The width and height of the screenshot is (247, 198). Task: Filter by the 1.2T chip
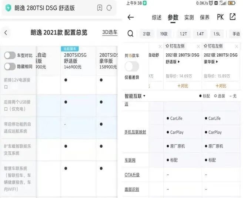click(x=183, y=34)
